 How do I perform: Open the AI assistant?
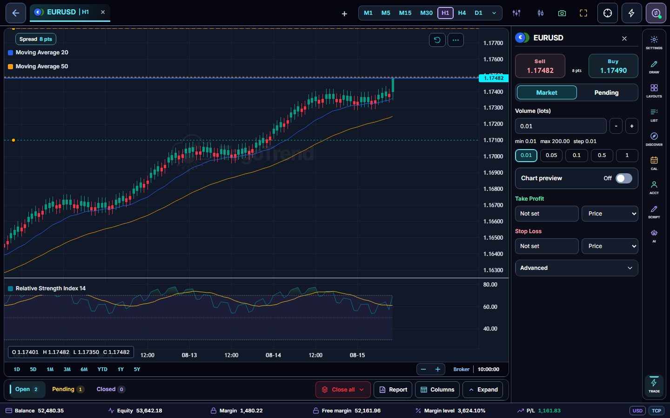[x=654, y=235]
